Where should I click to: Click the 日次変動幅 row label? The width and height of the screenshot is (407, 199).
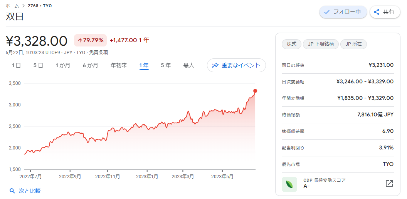click(293, 82)
